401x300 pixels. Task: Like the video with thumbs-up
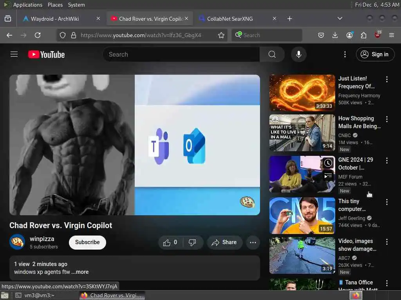170,242
